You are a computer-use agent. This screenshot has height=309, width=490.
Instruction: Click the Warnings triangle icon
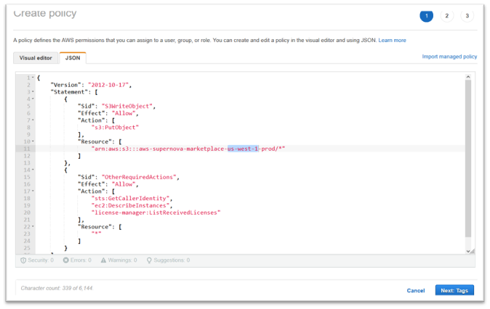(103, 260)
